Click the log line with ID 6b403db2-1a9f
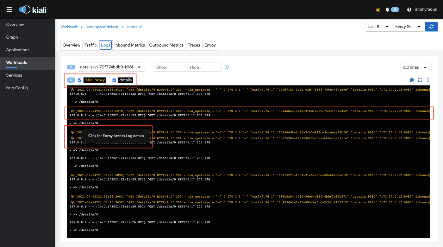Image resolution: width=443 pixels, height=247 pixels. tap(250, 202)
